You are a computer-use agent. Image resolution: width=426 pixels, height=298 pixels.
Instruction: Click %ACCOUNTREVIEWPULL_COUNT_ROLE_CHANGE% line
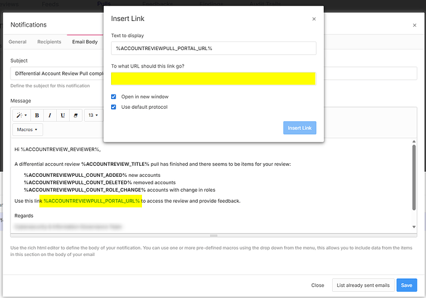(120, 190)
